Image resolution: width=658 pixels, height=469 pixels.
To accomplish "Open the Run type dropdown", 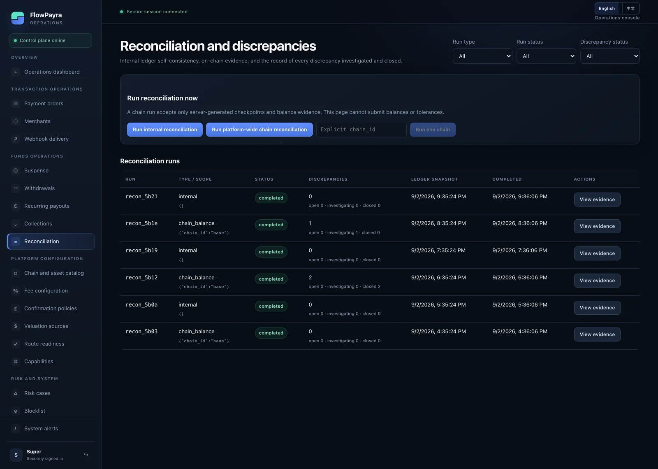I will (x=482, y=56).
